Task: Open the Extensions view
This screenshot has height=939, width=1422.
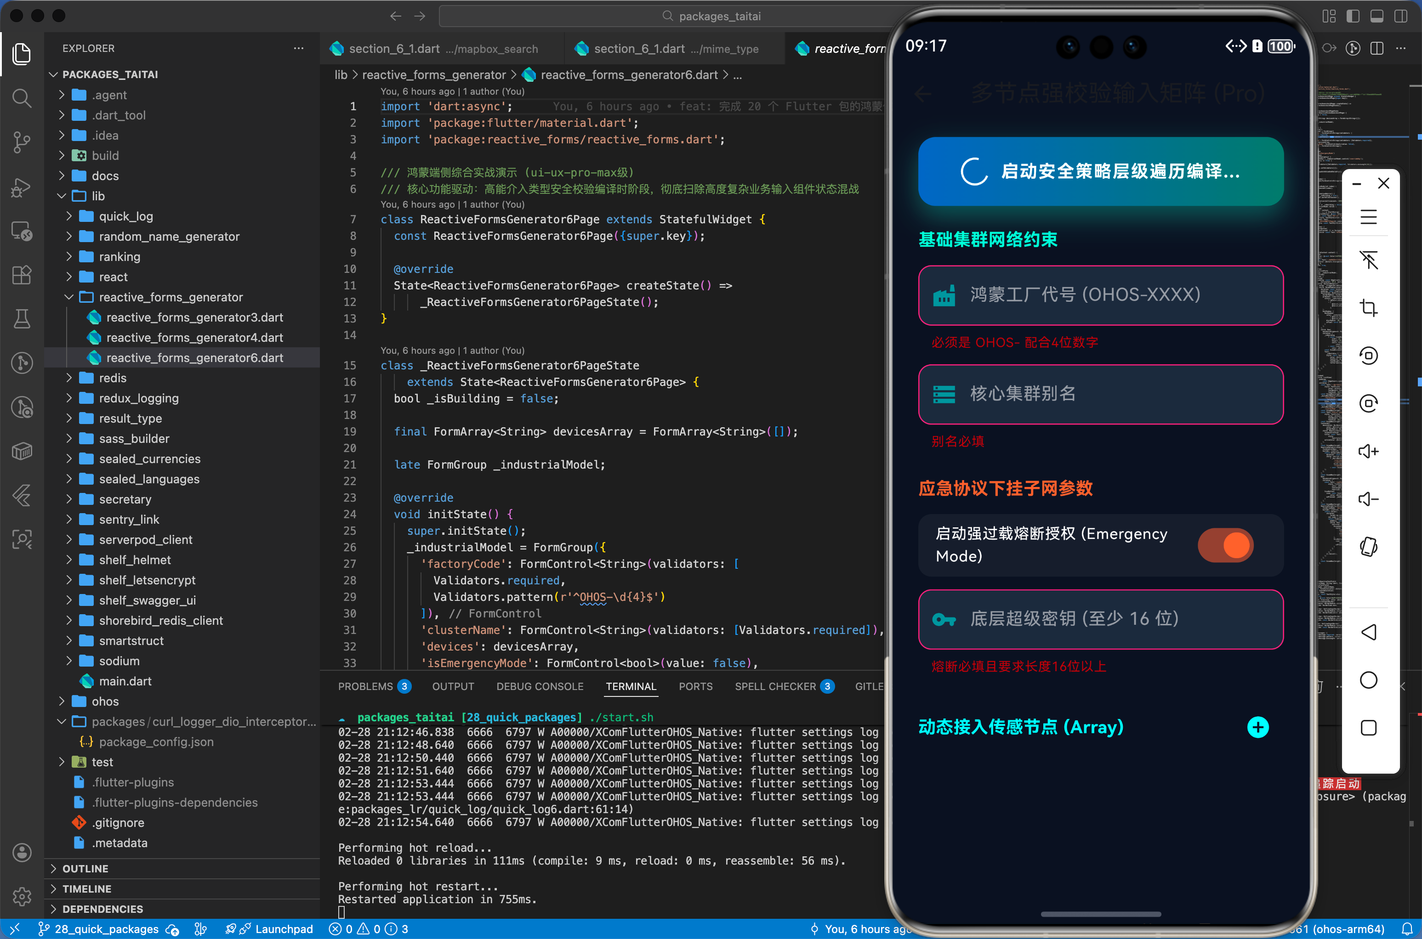Action: [x=22, y=275]
